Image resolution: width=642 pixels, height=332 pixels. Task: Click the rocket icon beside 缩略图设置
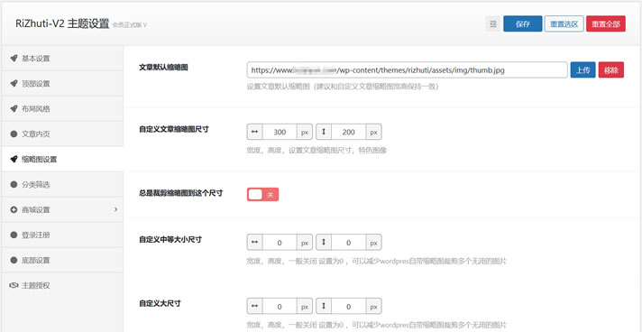(14, 160)
